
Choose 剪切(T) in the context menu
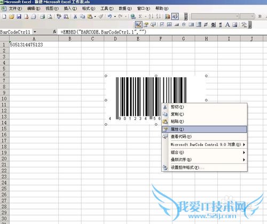click(x=205, y=107)
